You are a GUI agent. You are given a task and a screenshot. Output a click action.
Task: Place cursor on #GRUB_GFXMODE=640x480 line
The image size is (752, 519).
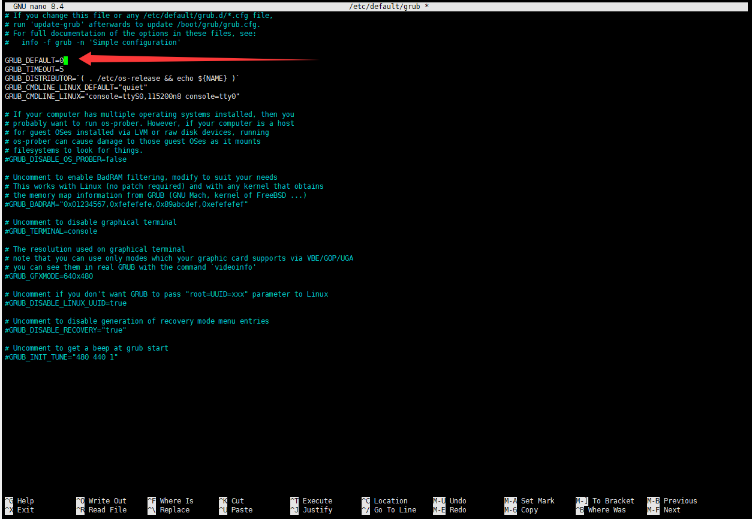point(49,276)
